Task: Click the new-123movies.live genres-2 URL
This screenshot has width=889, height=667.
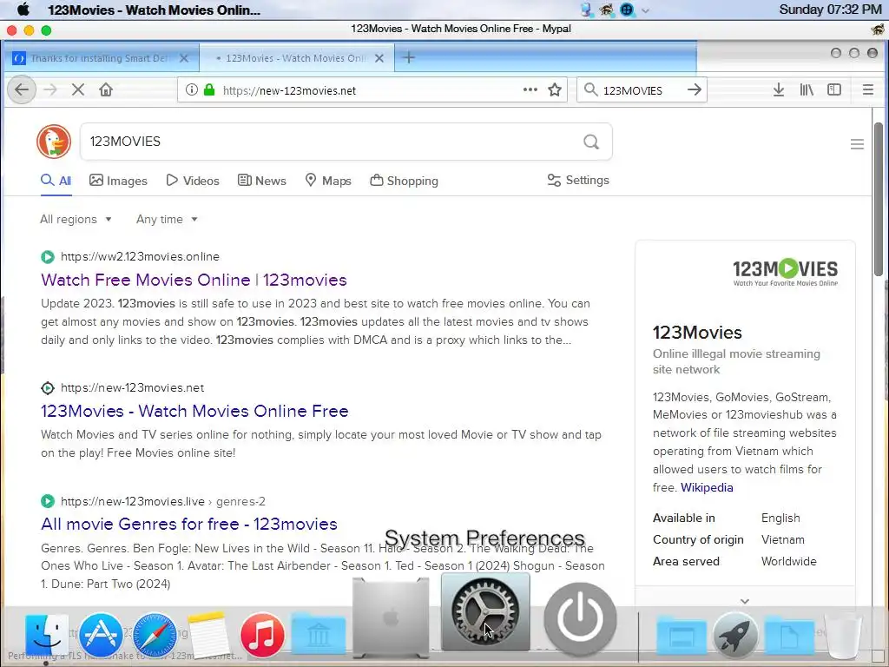Action: click(162, 501)
